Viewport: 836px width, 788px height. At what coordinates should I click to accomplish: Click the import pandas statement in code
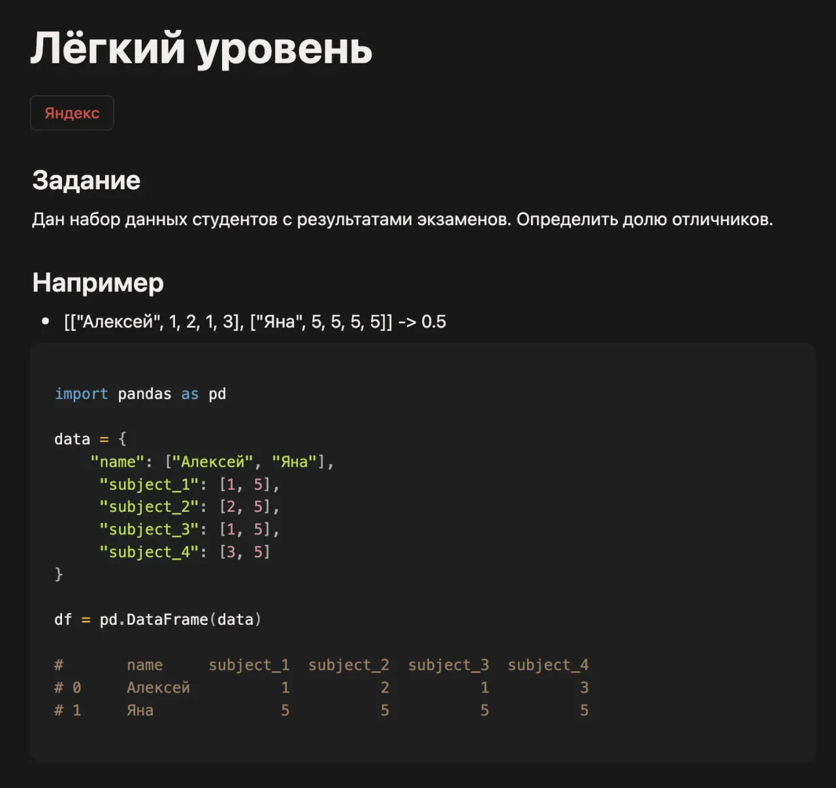[x=140, y=393]
